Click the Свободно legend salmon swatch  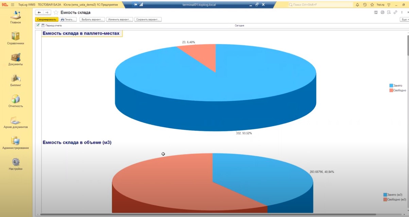391,91
